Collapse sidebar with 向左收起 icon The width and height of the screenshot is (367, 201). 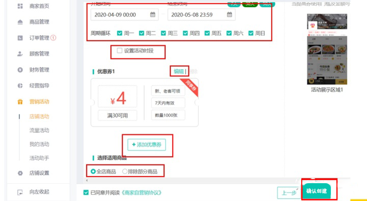click(x=20, y=192)
